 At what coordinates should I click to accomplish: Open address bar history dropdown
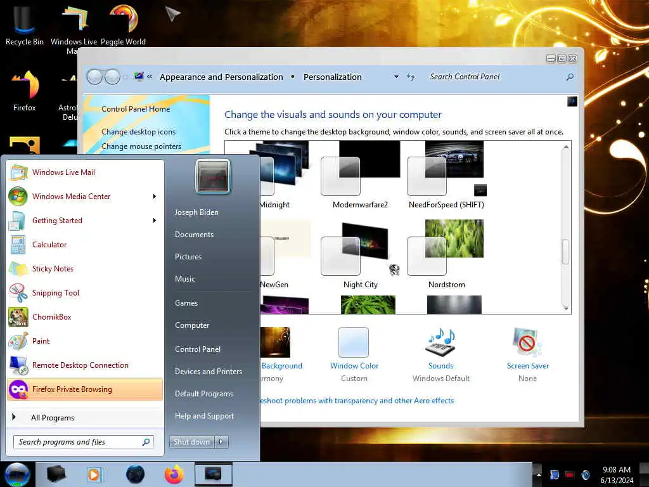[x=396, y=77]
